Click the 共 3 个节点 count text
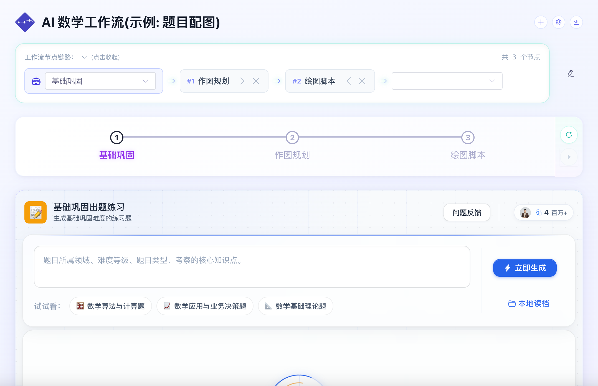Viewport: 598px width, 386px height. click(521, 57)
